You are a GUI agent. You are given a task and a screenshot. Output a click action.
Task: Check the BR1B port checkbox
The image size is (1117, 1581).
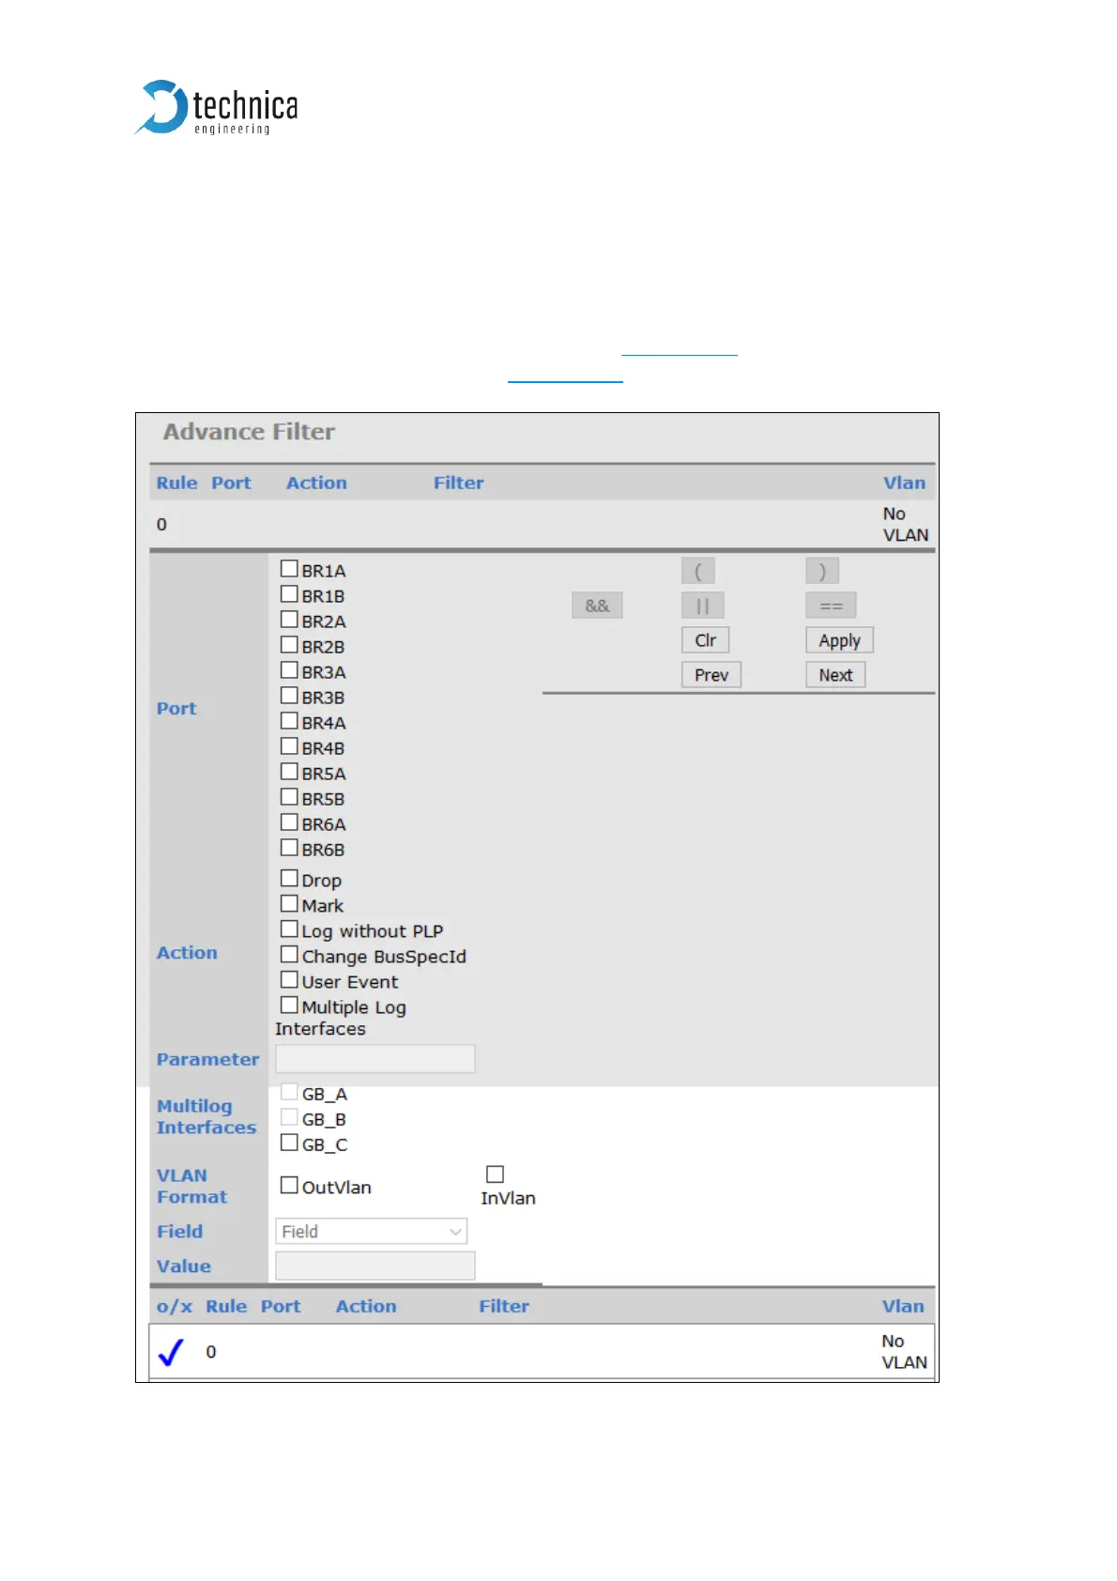coord(289,594)
